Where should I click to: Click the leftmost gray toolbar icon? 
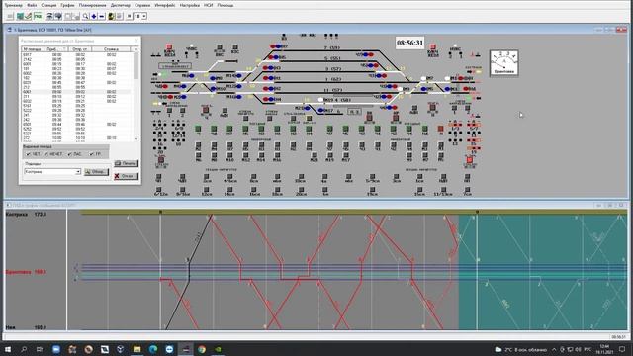coord(11,16)
